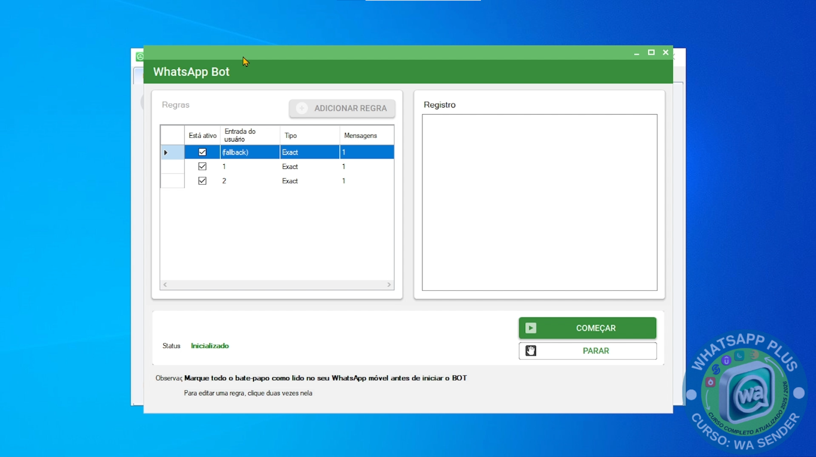This screenshot has width=816, height=457.
Task: Click the Exact type cell of rule 2
Action: pyautogui.click(x=310, y=181)
